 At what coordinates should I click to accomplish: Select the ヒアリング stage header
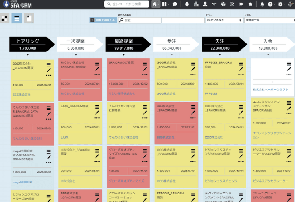click(x=32, y=44)
